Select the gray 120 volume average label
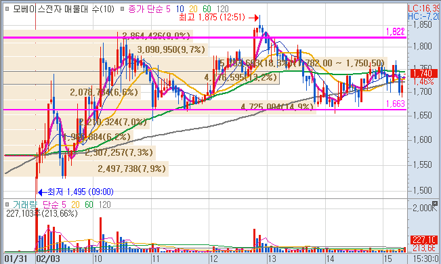Image resolution: width=441 pixels, height=264 pixels. [x=104, y=204]
